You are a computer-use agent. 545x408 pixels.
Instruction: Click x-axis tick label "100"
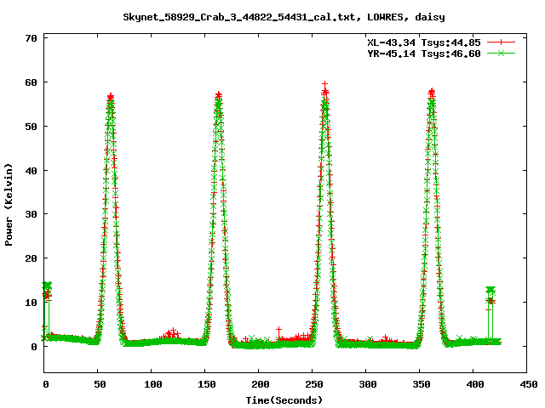[153, 384]
